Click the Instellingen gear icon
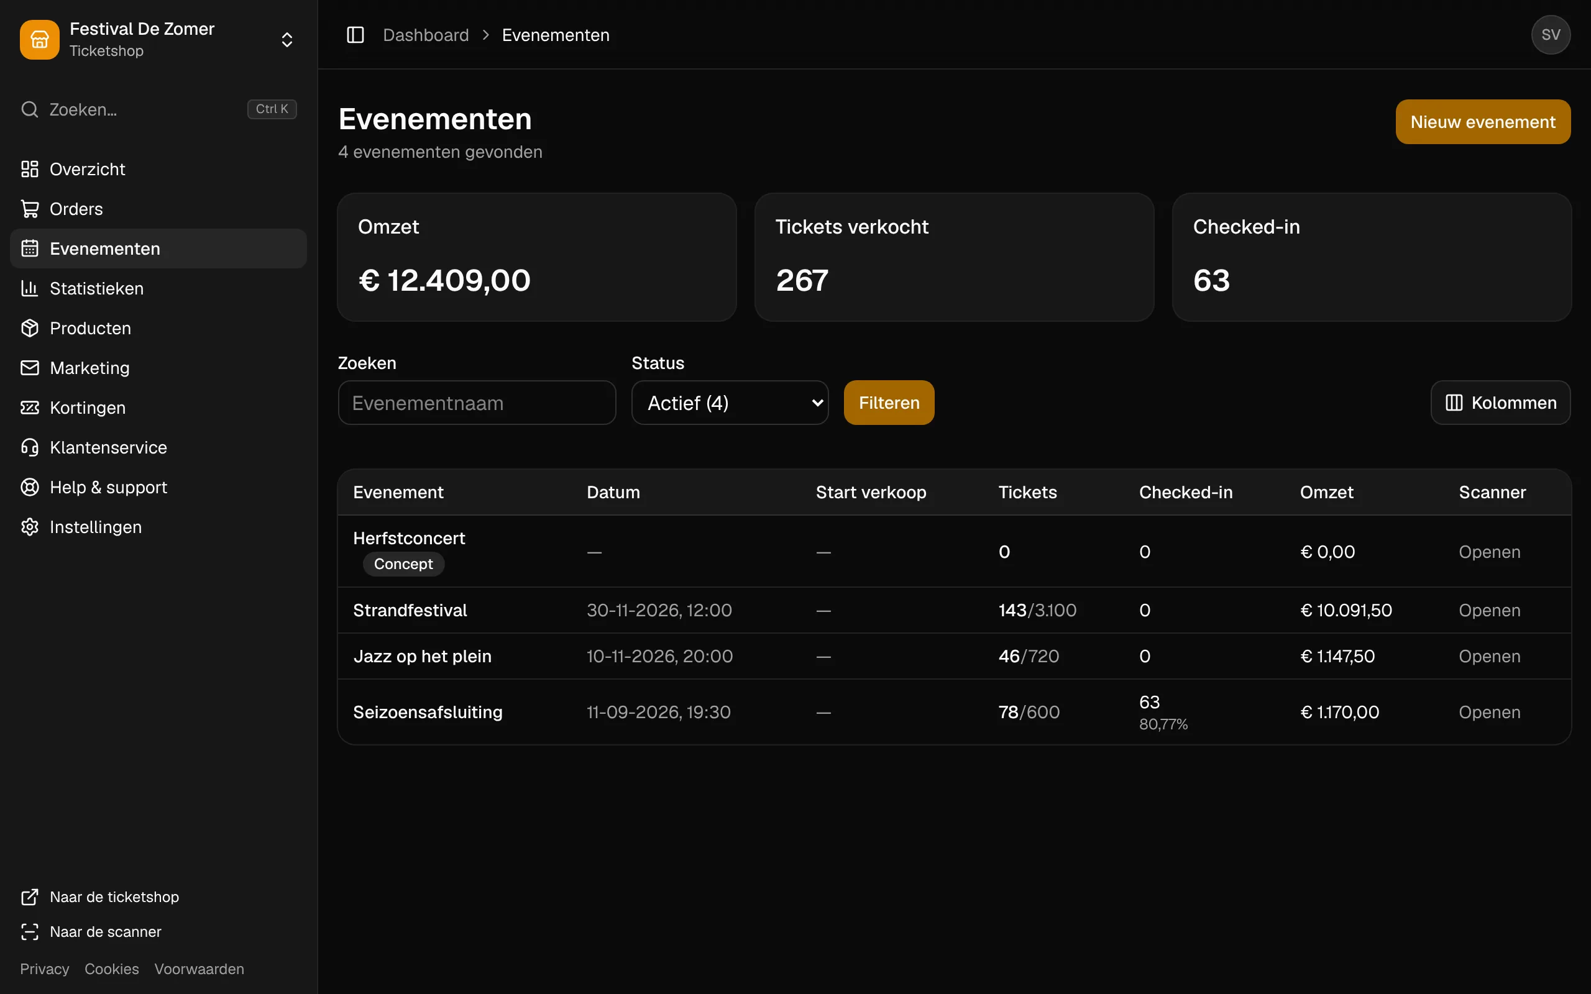This screenshot has width=1591, height=994. [x=30, y=527]
